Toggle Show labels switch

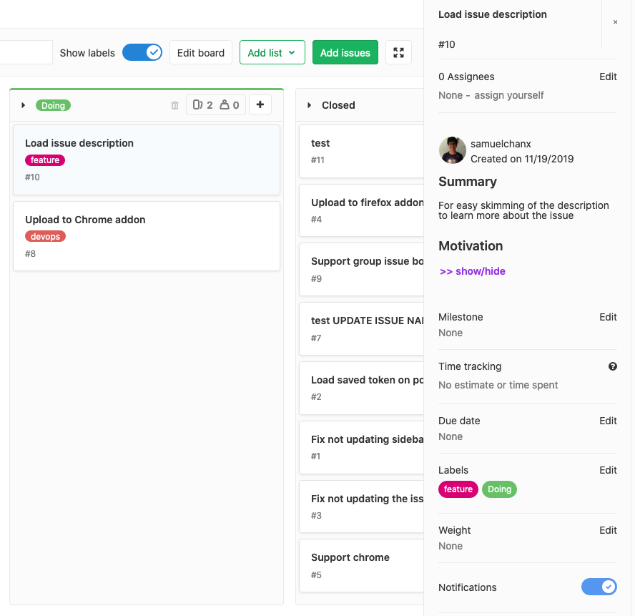(x=142, y=52)
